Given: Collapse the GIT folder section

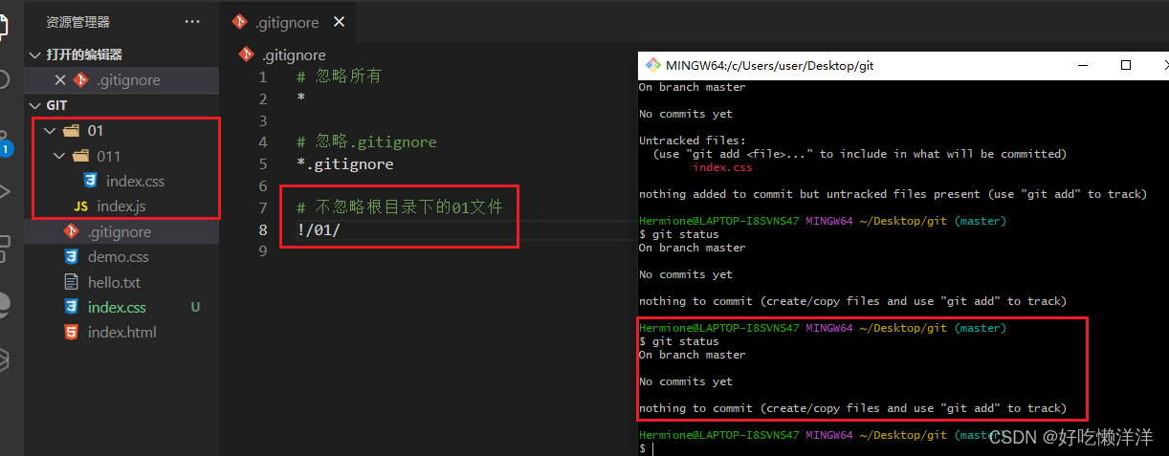Looking at the screenshot, I should pos(35,105).
